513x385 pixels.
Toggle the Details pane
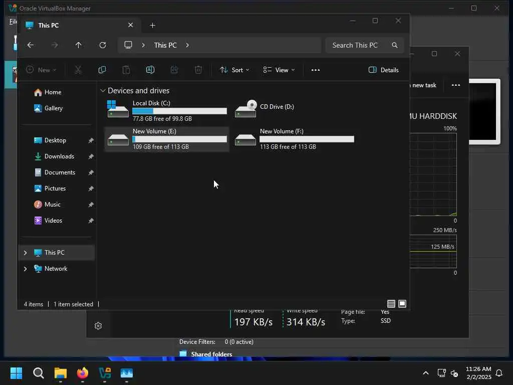coord(383,70)
